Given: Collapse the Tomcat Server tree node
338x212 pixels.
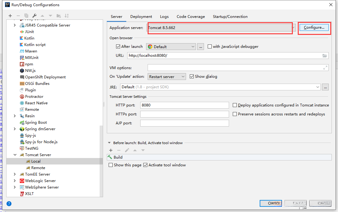Looking at the screenshot, I should (x=15, y=155).
